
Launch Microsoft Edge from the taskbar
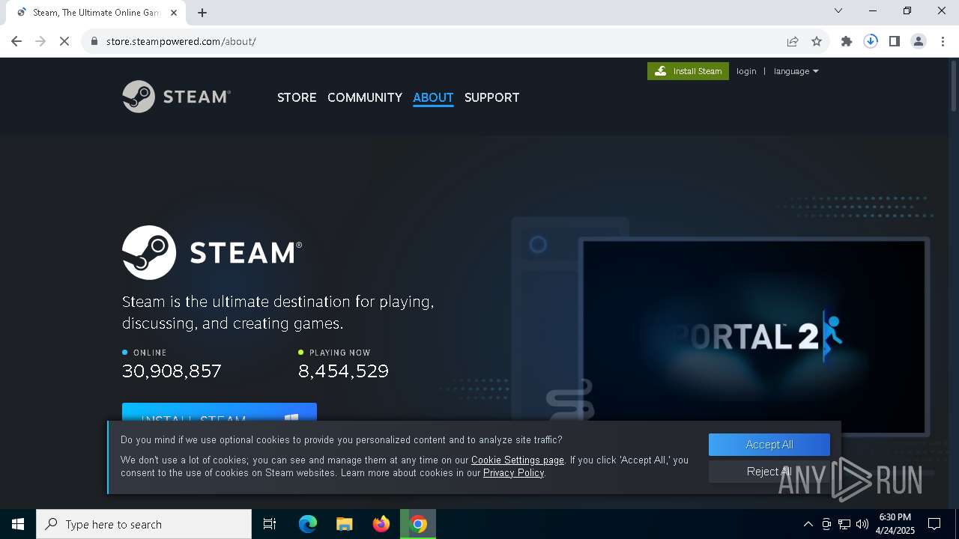click(308, 524)
